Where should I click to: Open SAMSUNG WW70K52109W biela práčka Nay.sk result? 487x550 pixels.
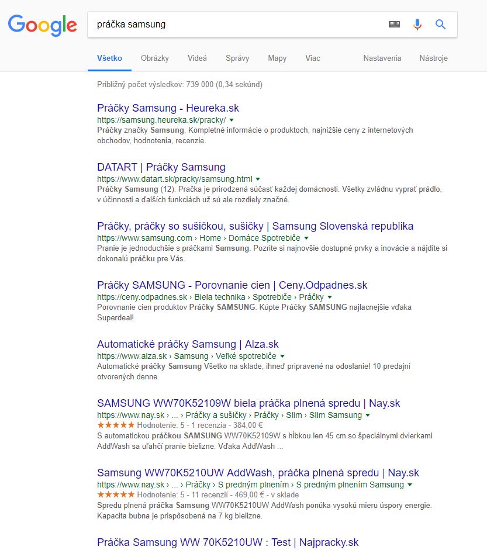click(x=248, y=403)
